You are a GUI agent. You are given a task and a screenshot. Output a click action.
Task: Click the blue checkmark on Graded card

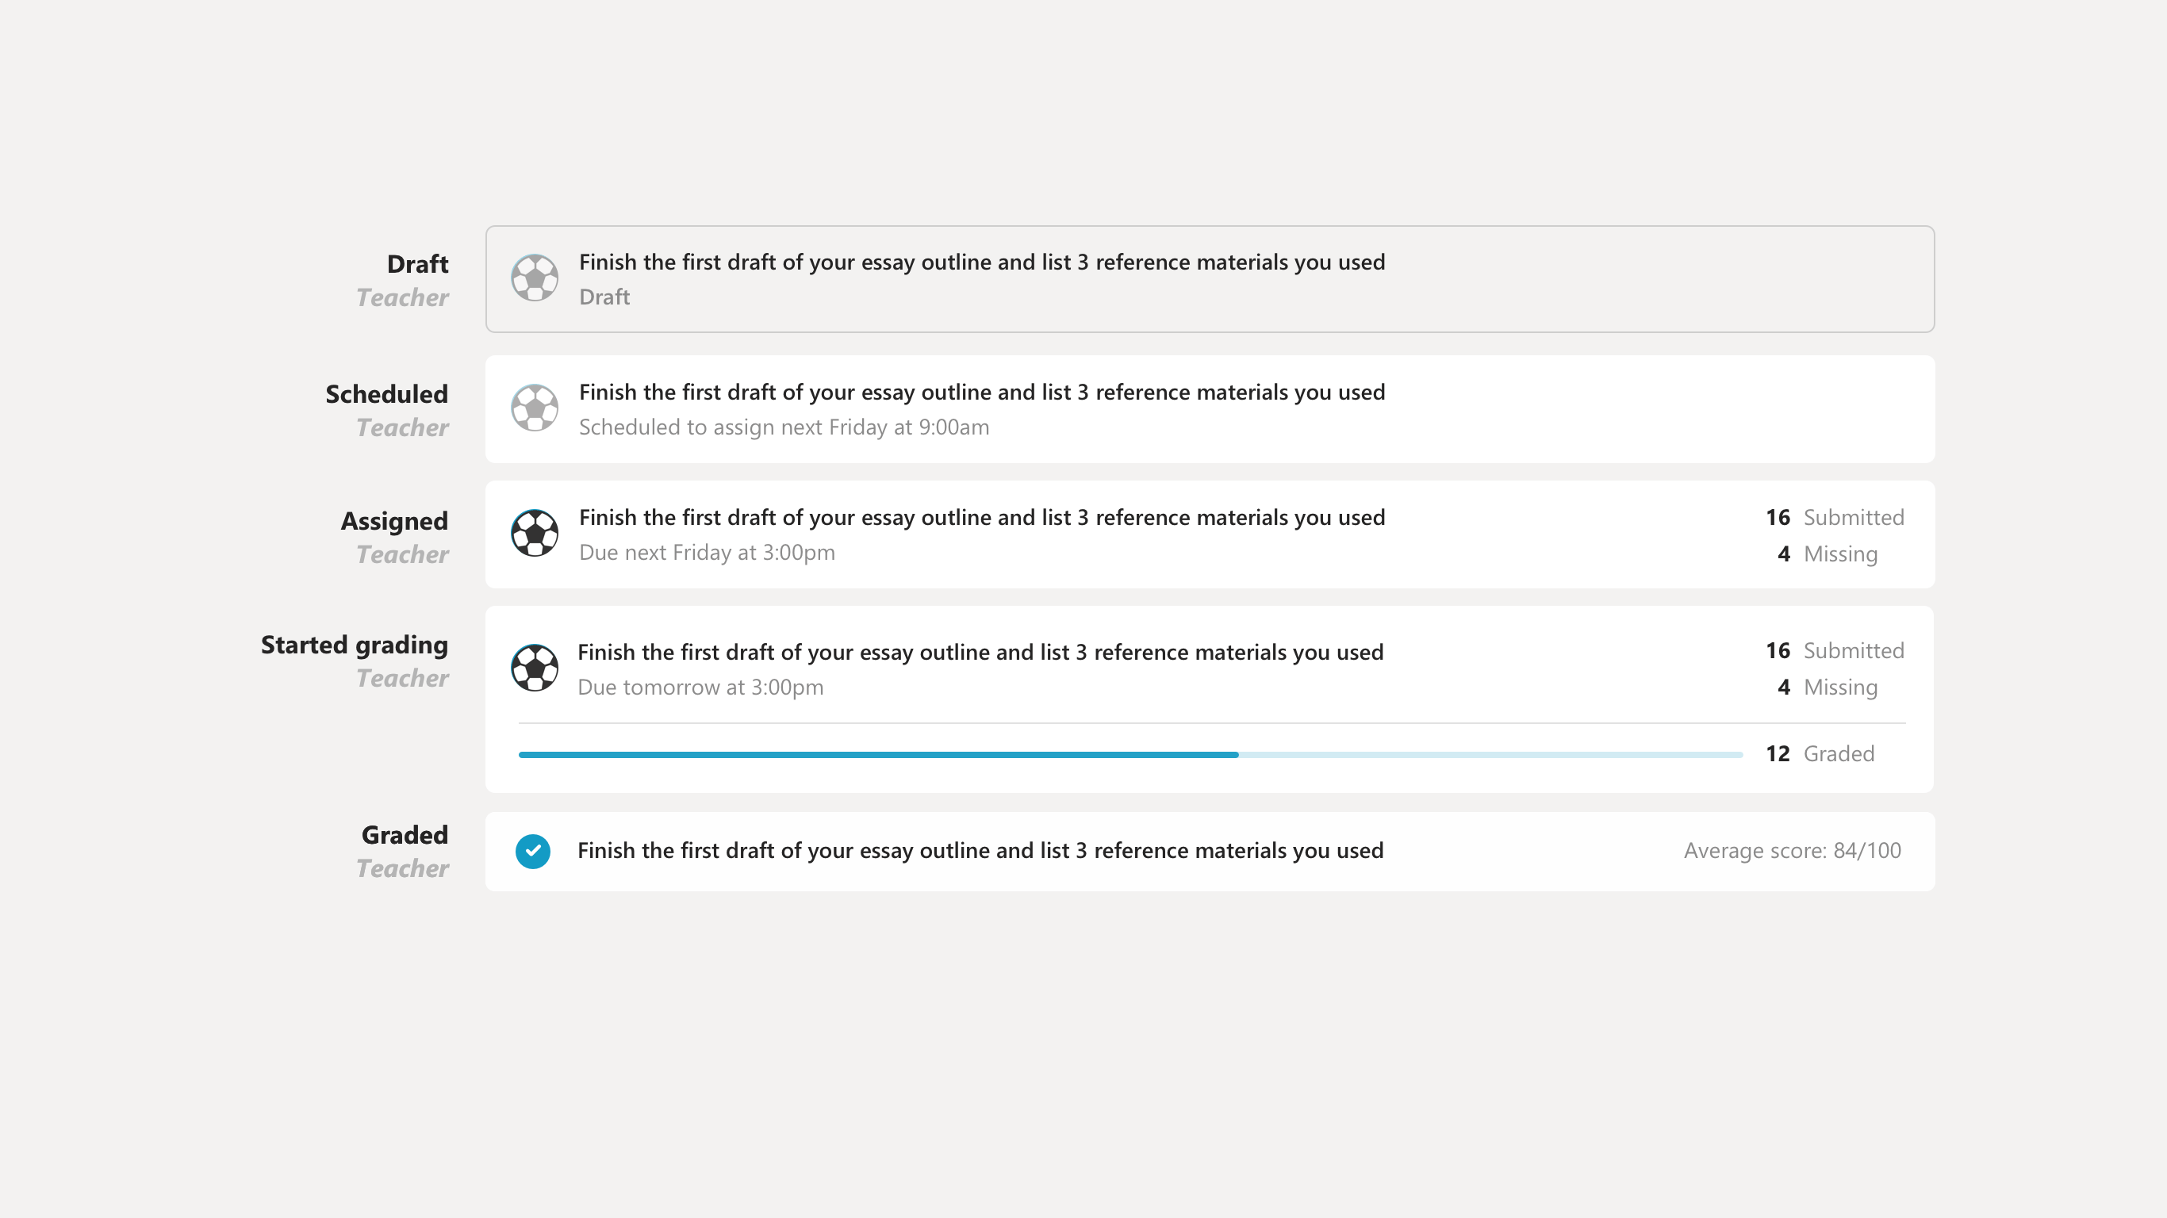(x=532, y=852)
